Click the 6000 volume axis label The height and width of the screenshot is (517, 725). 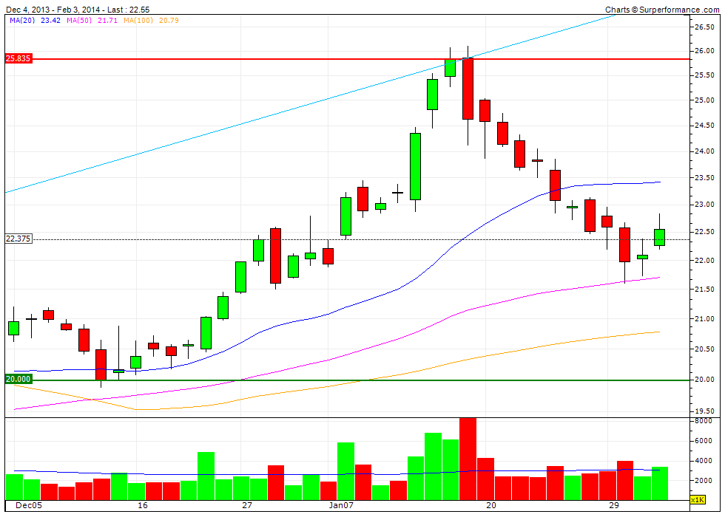pos(703,441)
